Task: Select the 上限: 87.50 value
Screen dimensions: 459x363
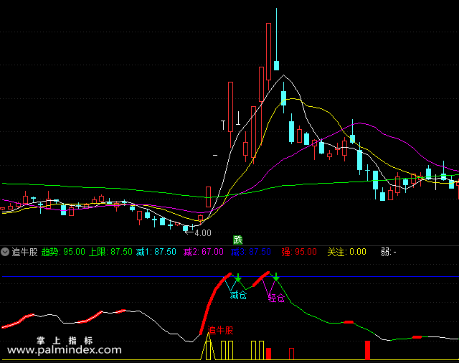Action: point(110,252)
